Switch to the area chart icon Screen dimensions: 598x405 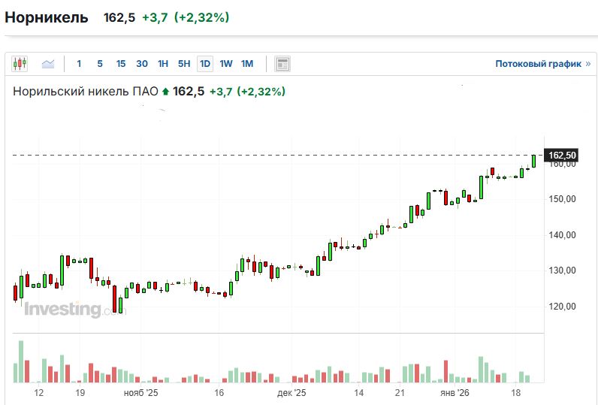[x=48, y=64]
